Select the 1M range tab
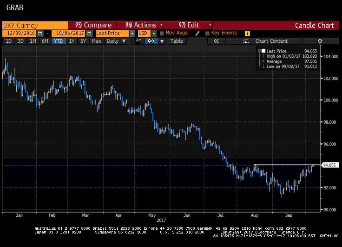 pyautogui.click(x=33, y=41)
